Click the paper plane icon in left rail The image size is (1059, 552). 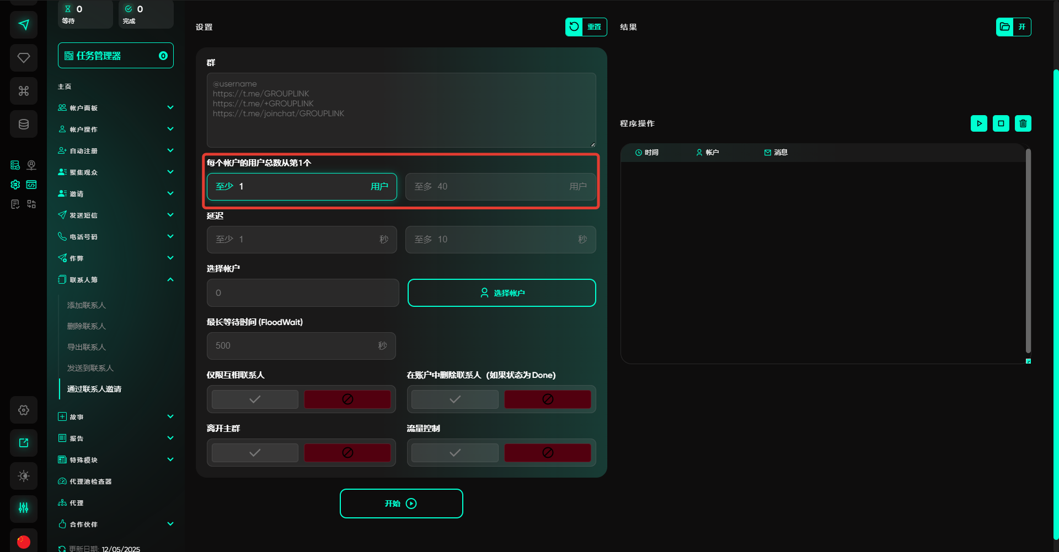(x=24, y=25)
